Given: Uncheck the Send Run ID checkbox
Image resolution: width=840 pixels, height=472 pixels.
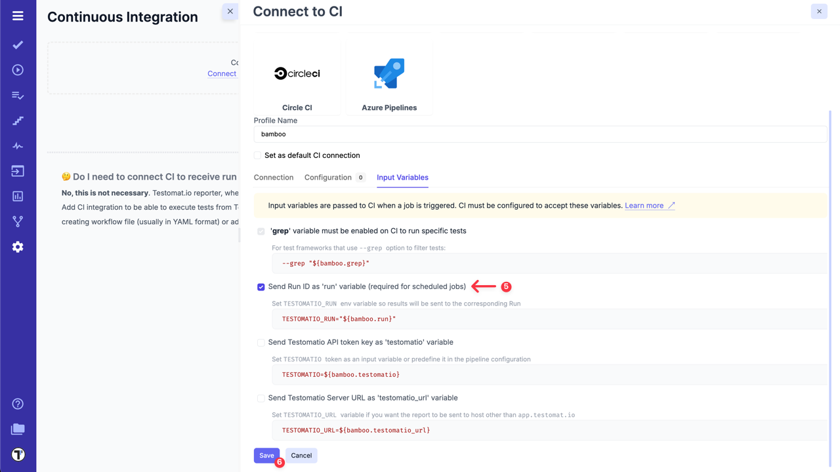Looking at the screenshot, I should [x=261, y=287].
